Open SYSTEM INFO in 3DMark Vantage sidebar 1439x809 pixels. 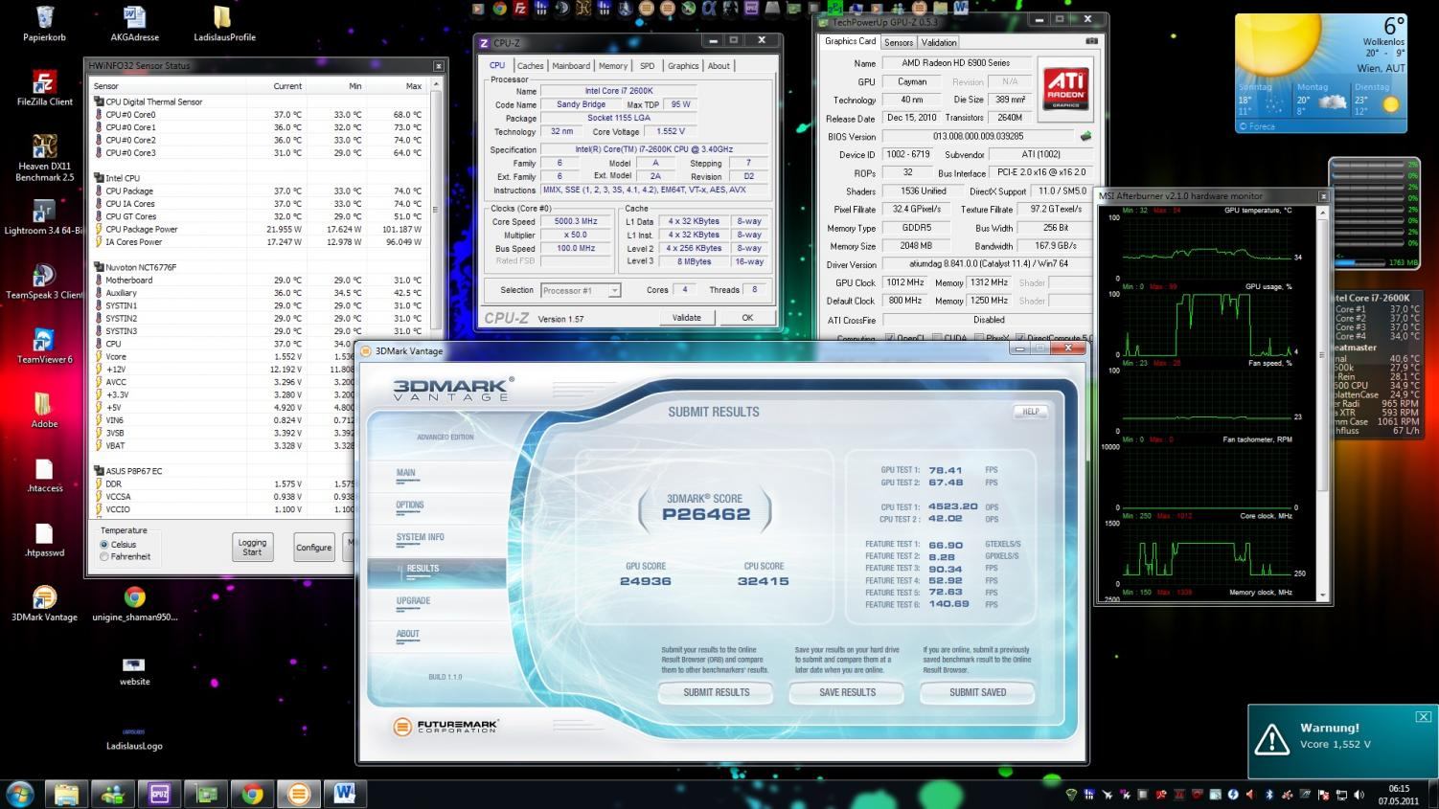421,537
